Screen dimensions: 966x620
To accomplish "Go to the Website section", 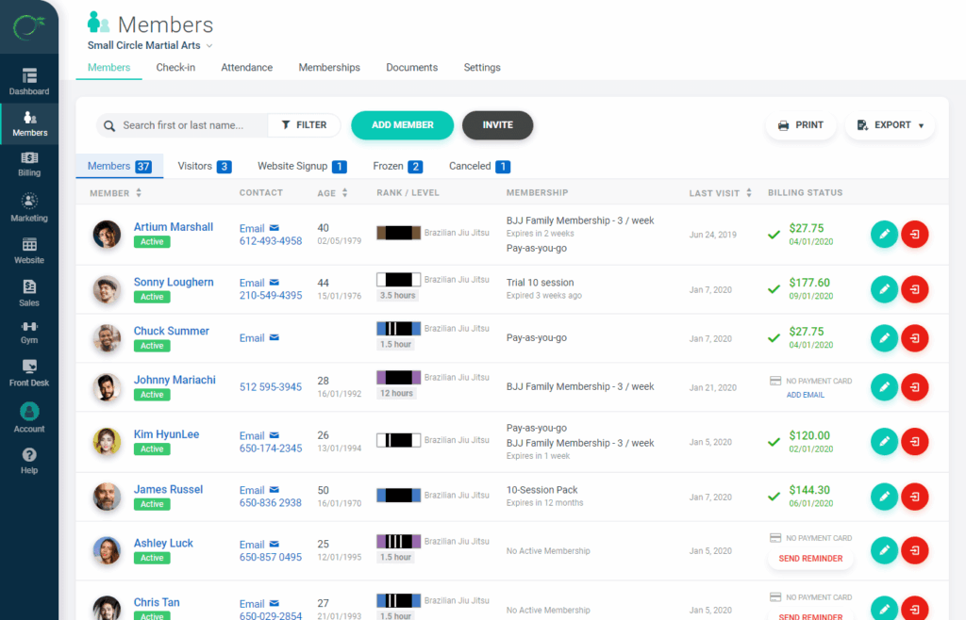I will click(x=29, y=251).
